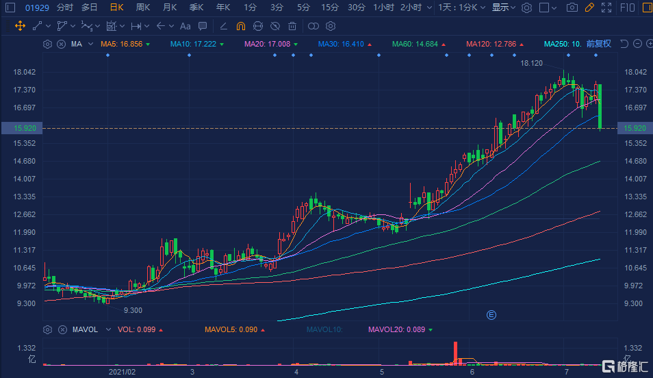
Task: Remove the MAVOL indicator with X icon
Action: click(61, 329)
